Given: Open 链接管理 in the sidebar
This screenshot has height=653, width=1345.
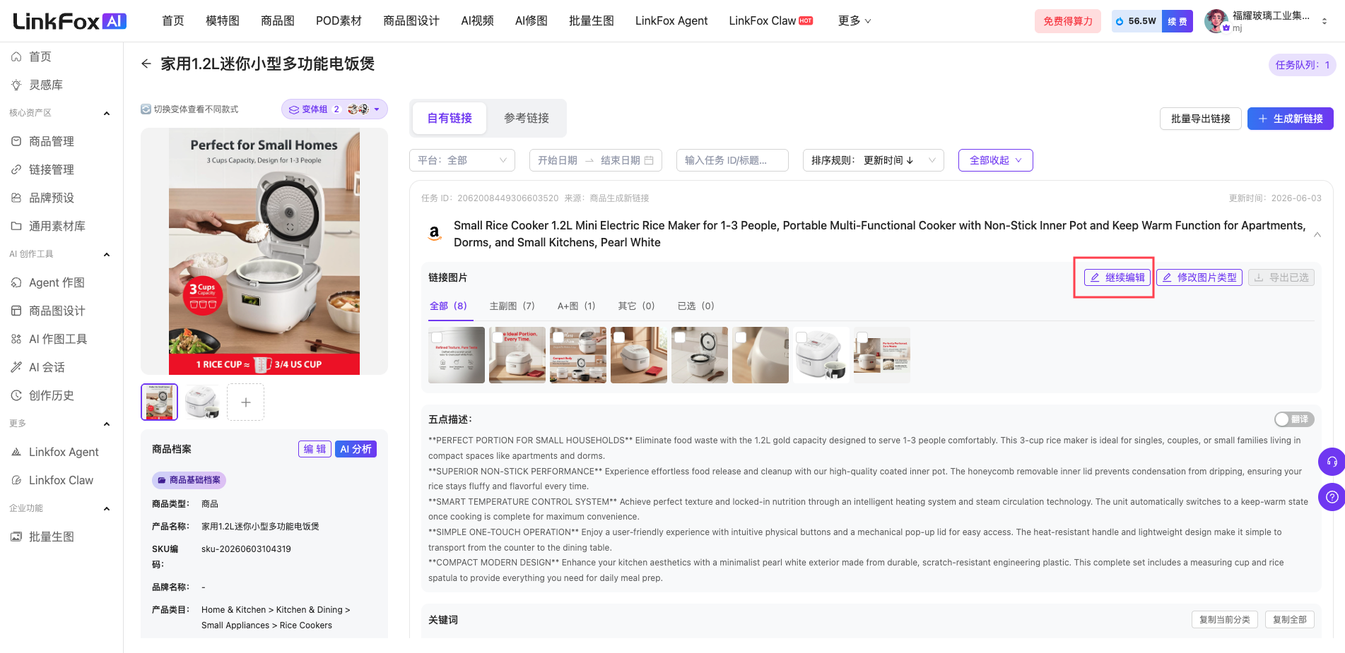Looking at the screenshot, I should pos(52,169).
